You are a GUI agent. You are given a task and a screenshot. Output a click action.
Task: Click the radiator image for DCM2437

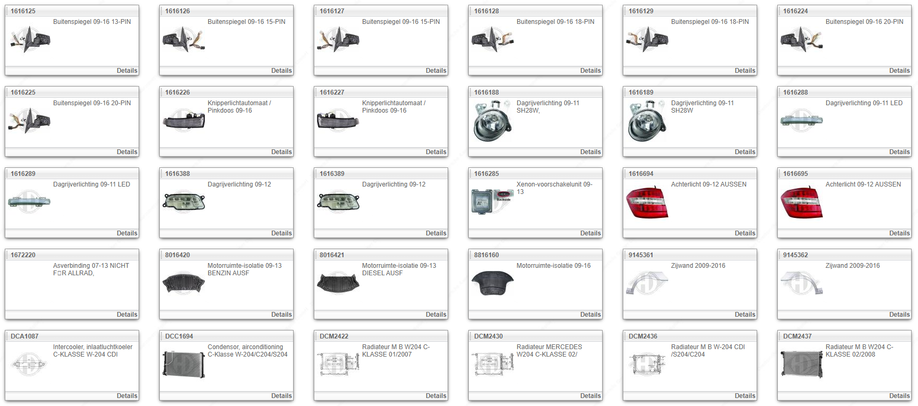(x=802, y=364)
